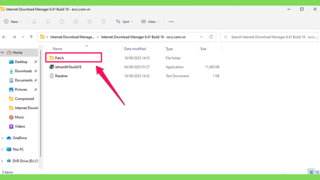Switch to large thumbnails view in status bar
320x180 pixels.
pyautogui.click(x=317, y=172)
